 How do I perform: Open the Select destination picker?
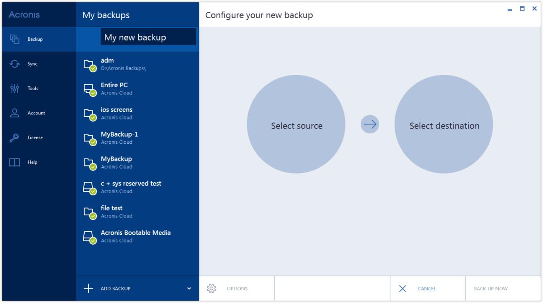[x=444, y=125]
